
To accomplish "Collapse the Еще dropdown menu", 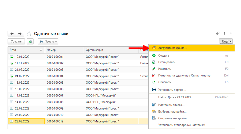I will click(226, 41).
